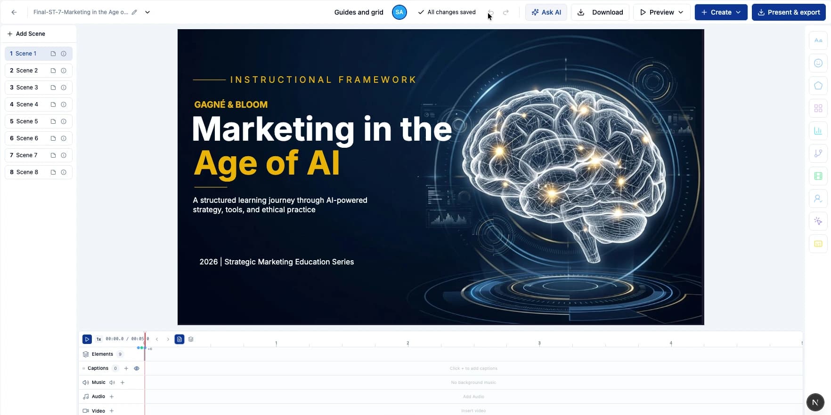Add audio track with plus icon
The height and width of the screenshot is (415, 831).
(x=112, y=397)
